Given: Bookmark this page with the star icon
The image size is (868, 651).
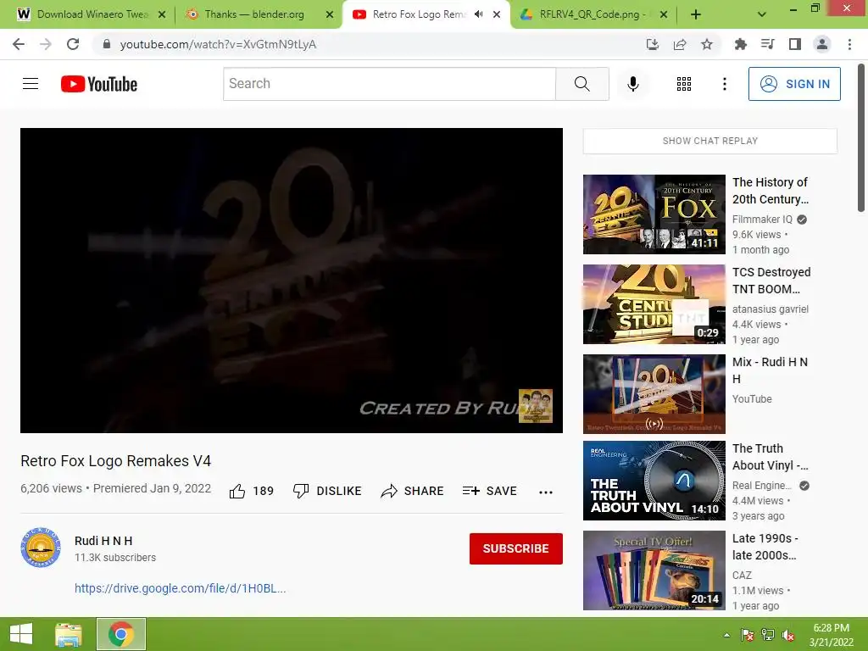Looking at the screenshot, I should pos(707,44).
